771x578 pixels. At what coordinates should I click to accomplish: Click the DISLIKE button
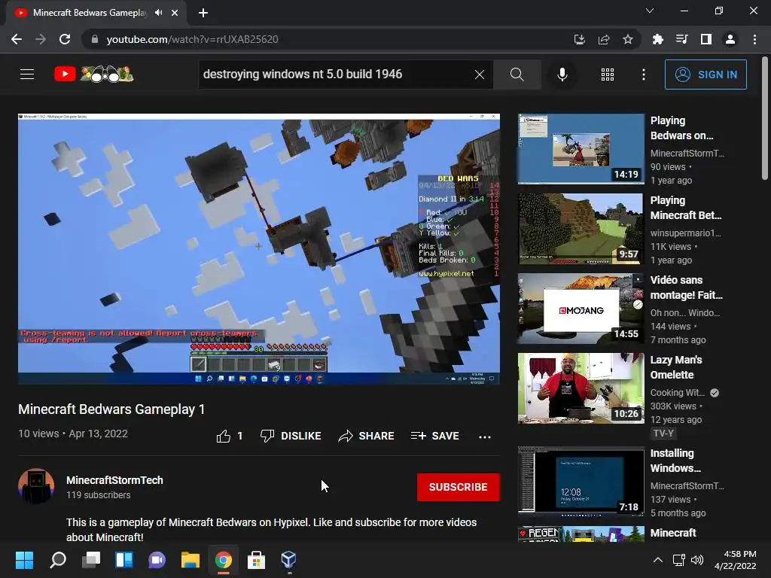tap(291, 436)
